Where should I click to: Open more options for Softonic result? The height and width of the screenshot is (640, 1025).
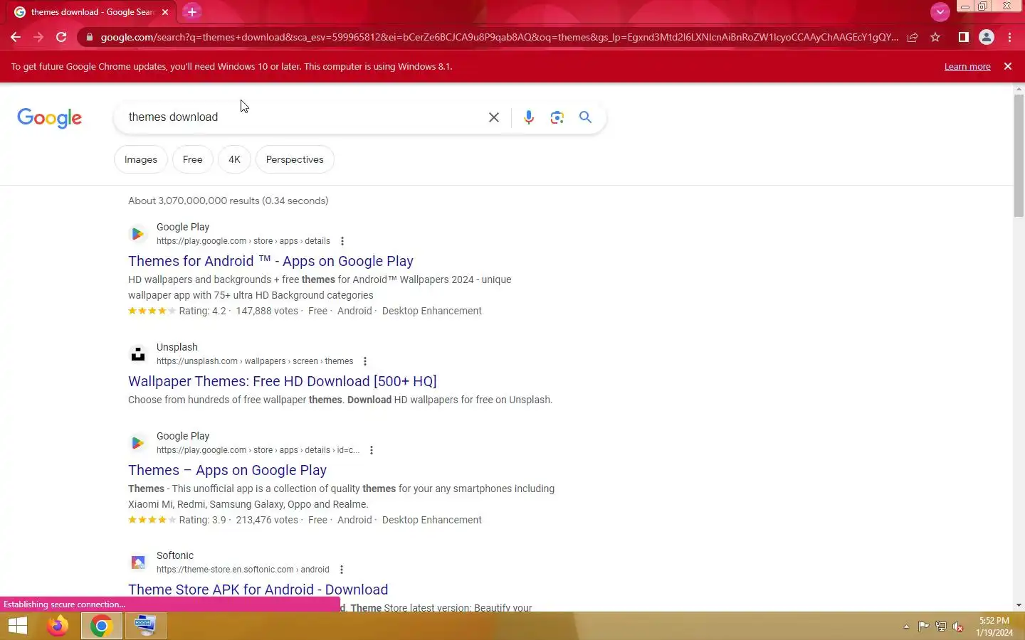[342, 570]
